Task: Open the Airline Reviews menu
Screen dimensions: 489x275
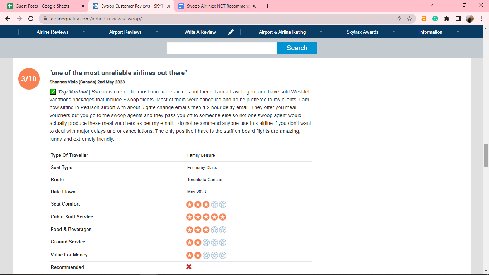Action: 52,32
